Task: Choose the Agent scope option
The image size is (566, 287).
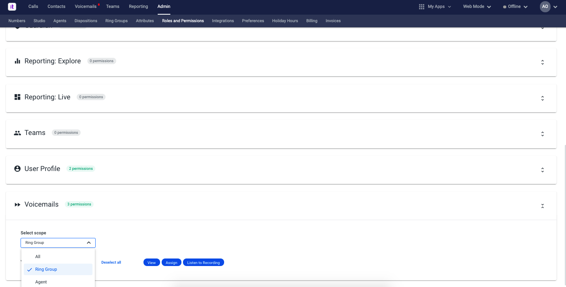Action: (58, 282)
